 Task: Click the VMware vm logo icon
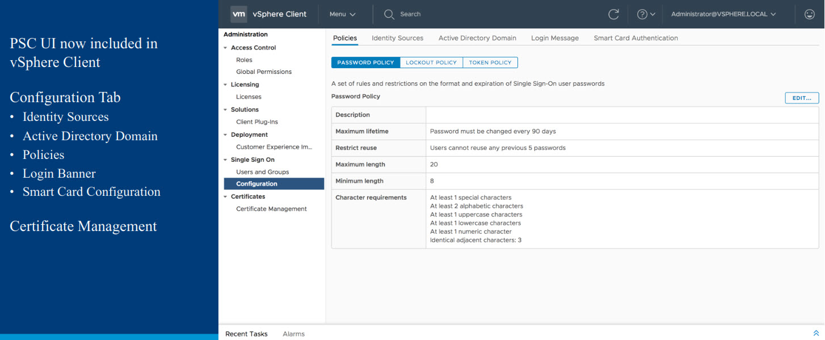coord(239,14)
